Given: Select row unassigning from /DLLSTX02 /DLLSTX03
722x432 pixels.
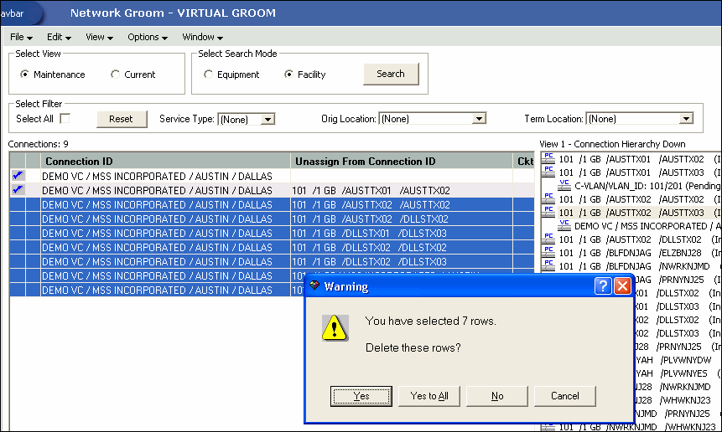Looking at the screenshot, I should click(x=272, y=261).
